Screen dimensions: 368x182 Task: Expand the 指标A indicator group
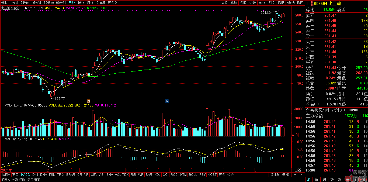click(6, 175)
